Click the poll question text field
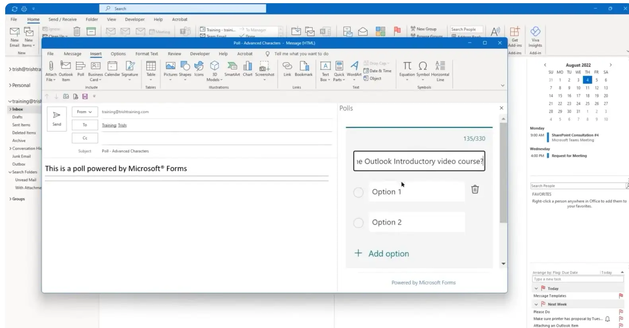 click(419, 161)
